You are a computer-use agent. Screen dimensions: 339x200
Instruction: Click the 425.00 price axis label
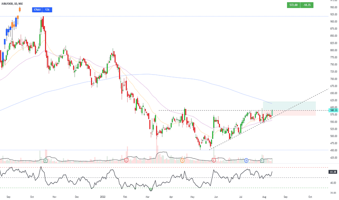click(x=334, y=157)
